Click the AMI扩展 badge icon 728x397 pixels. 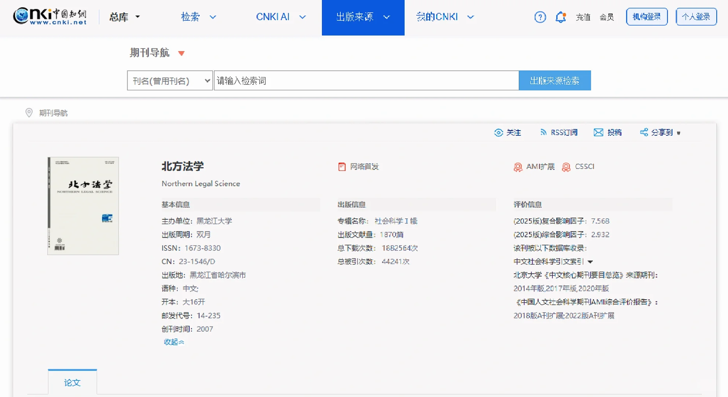coord(518,167)
